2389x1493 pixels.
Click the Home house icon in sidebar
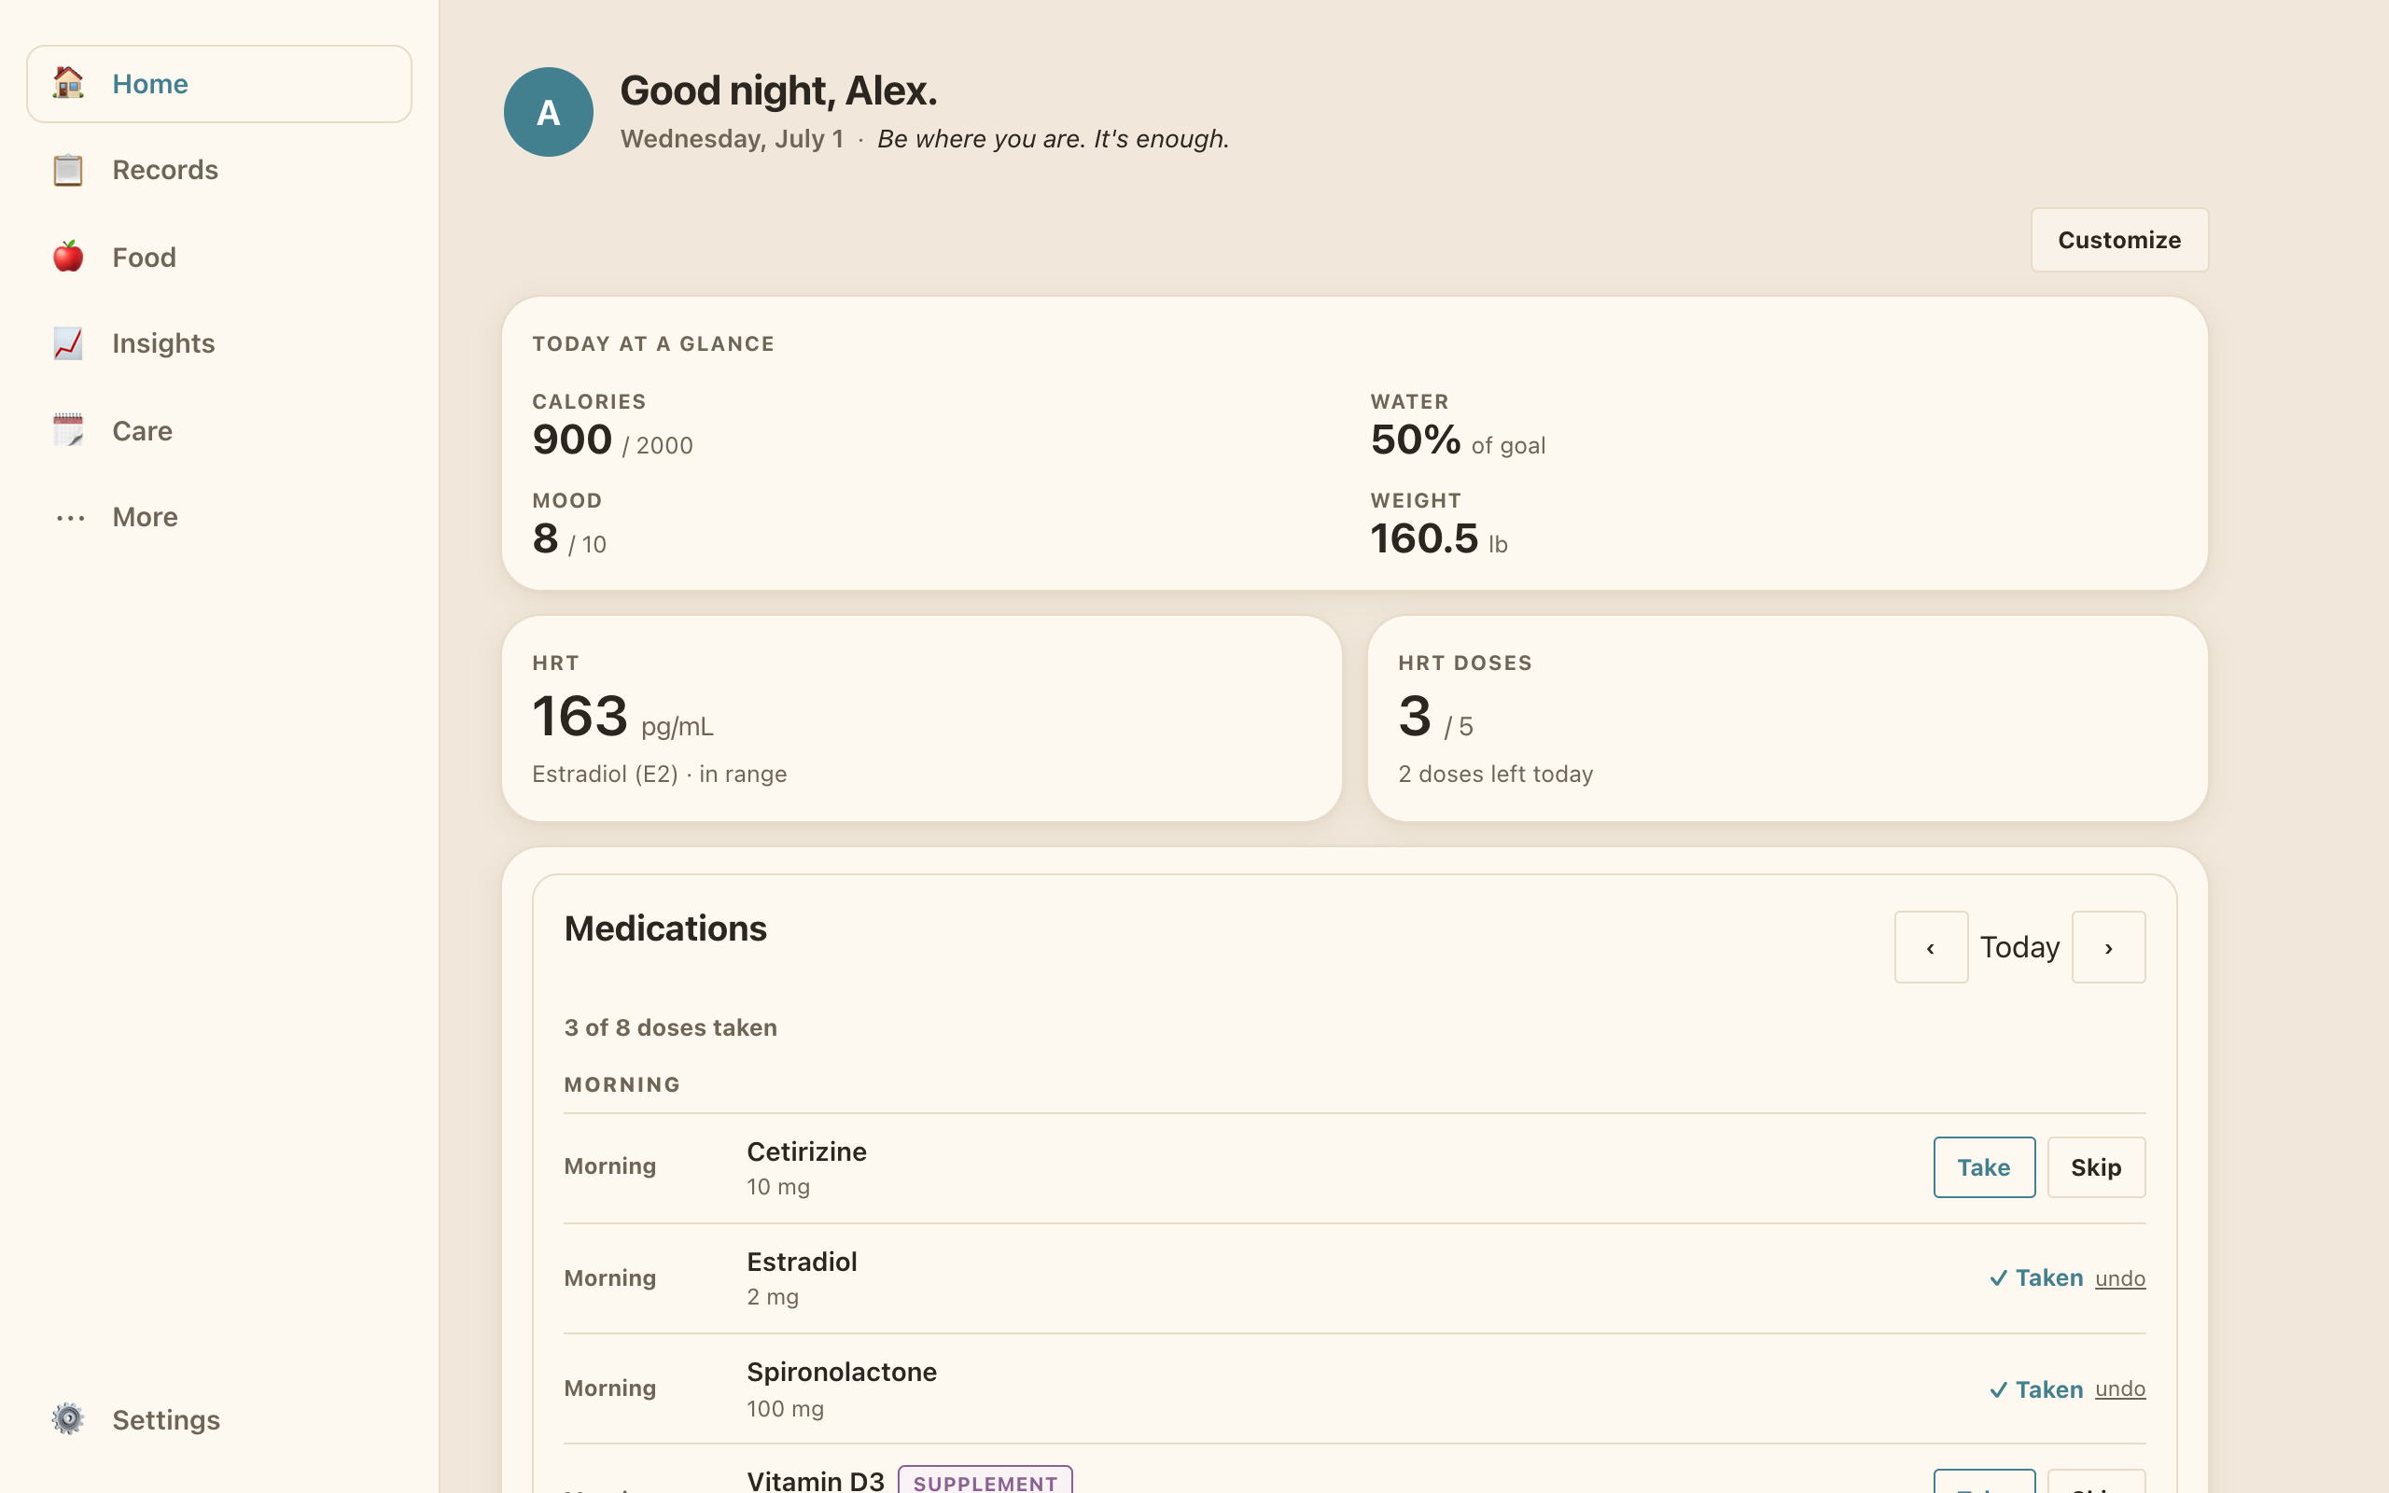click(68, 83)
